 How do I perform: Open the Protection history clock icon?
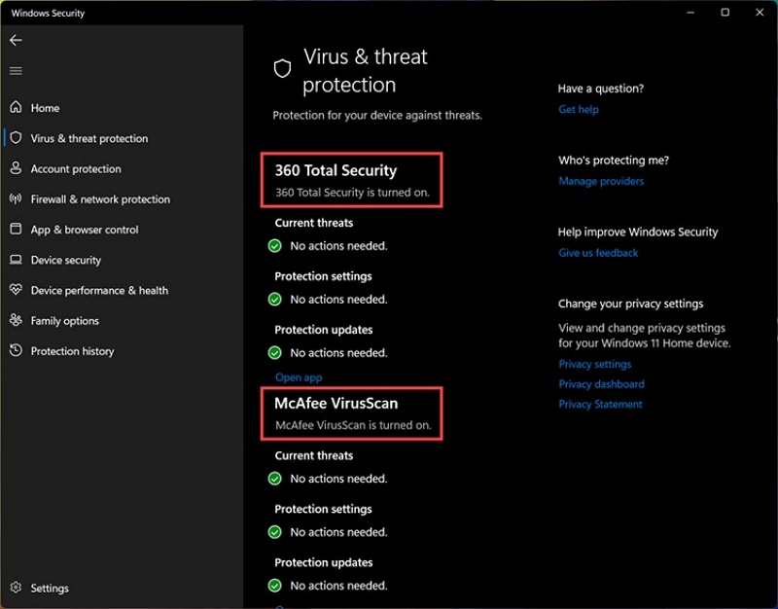coord(16,350)
